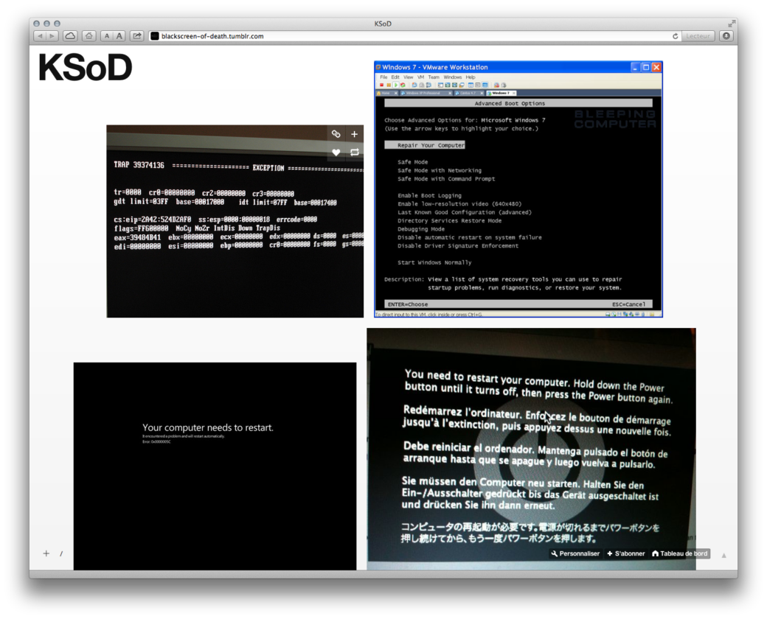
Task: Click the Personnaliser button
Action: (x=575, y=553)
